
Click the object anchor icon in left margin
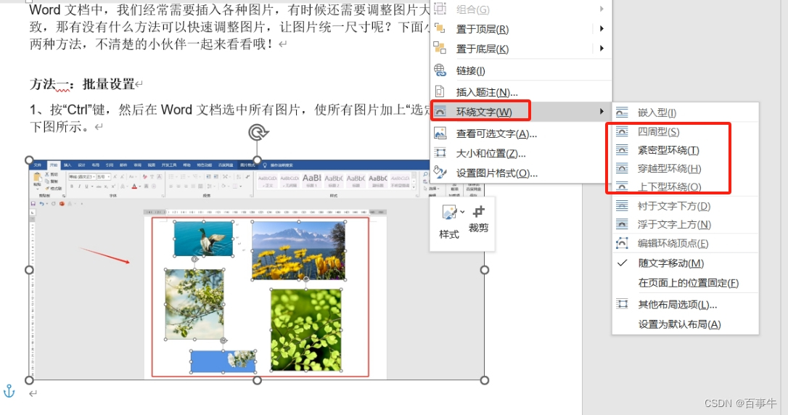(x=9, y=391)
